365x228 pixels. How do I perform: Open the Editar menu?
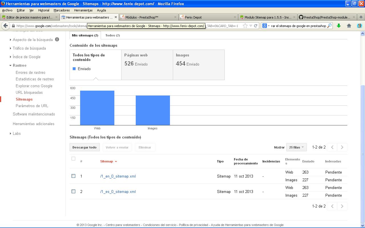(x=21, y=10)
